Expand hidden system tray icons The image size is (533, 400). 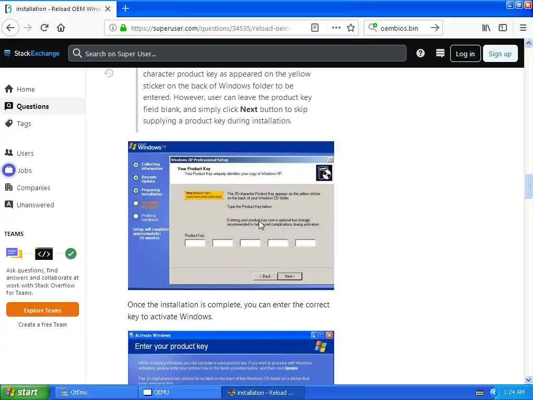tap(493, 393)
